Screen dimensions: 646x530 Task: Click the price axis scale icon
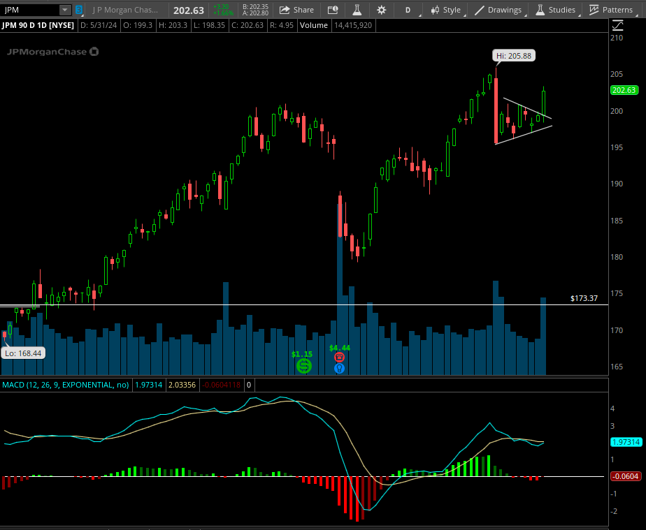click(x=617, y=26)
